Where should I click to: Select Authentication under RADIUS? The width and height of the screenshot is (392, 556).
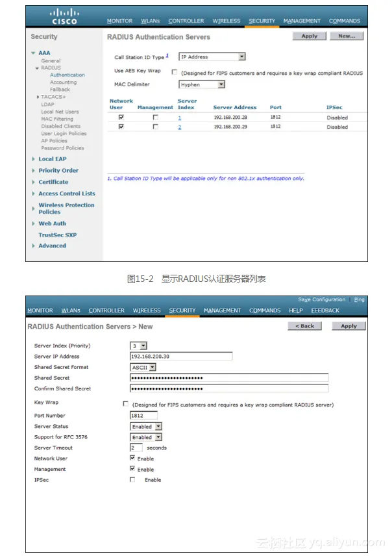coord(67,75)
